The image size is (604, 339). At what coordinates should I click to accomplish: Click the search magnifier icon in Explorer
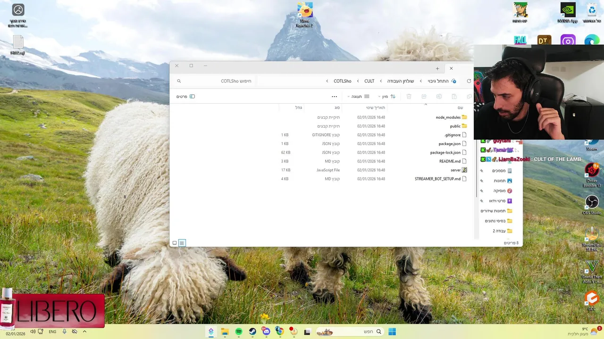tap(179, 81)
